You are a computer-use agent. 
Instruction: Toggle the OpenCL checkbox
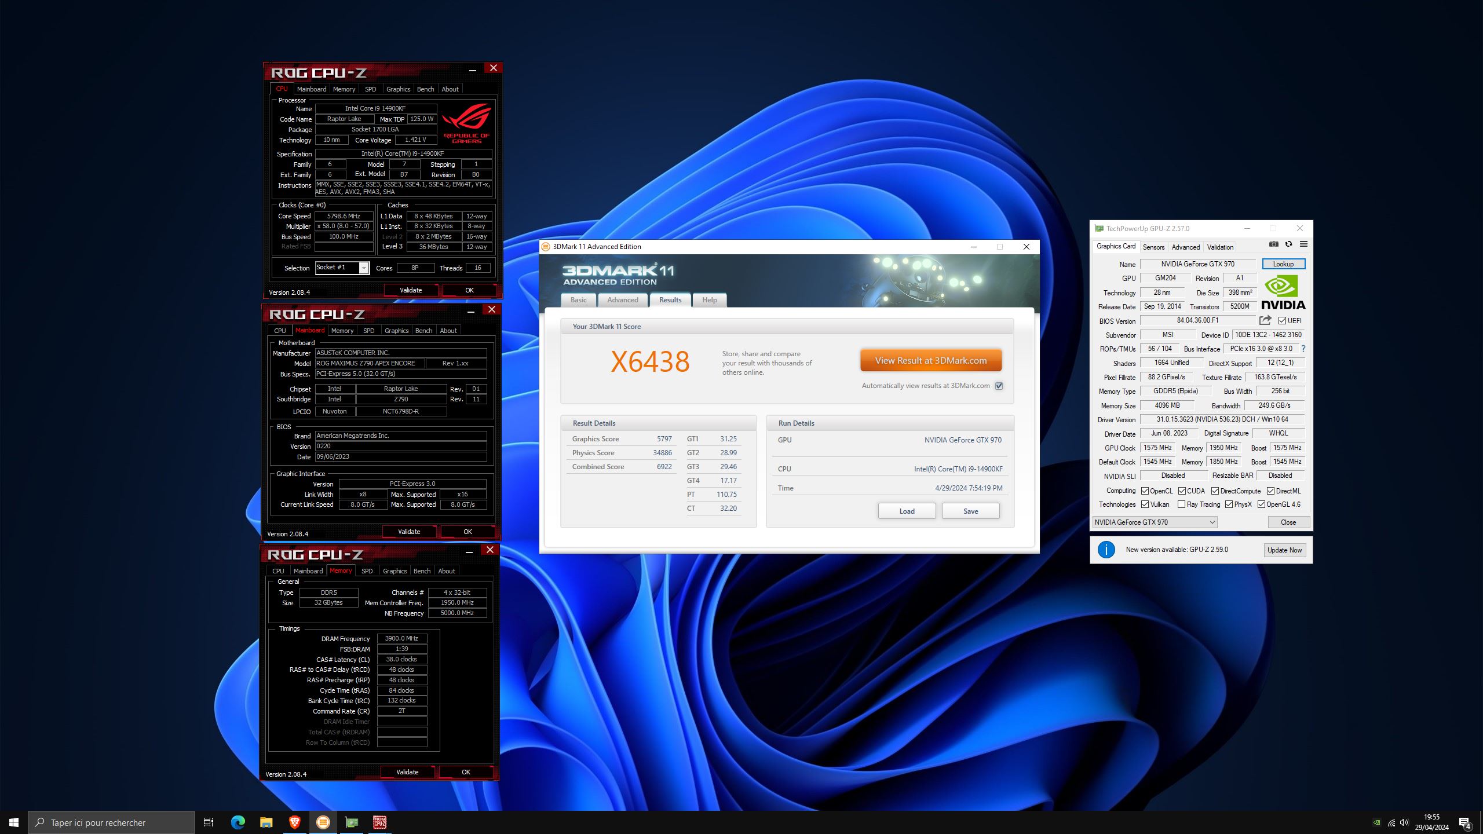click(x=1145, y=491)
